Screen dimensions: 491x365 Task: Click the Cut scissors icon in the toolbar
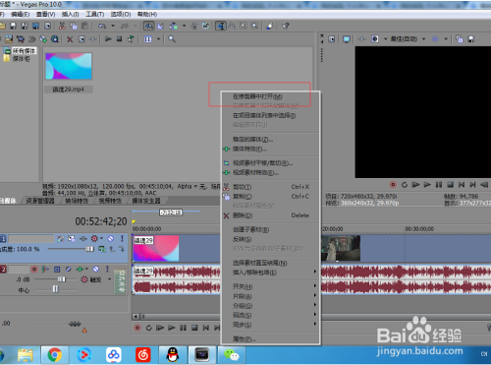coord(62,26)
